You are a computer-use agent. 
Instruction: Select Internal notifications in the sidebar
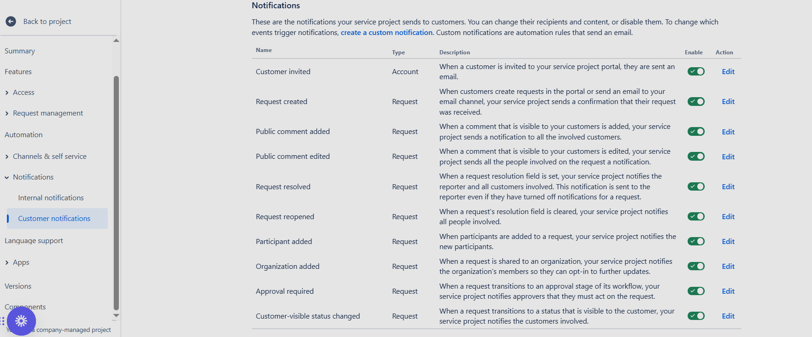click(x=51, y=198)
